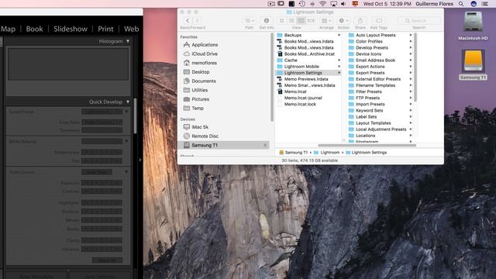Open Notification Center icon
This screenshot has height=279, width=496.
[x=485, y=4]
